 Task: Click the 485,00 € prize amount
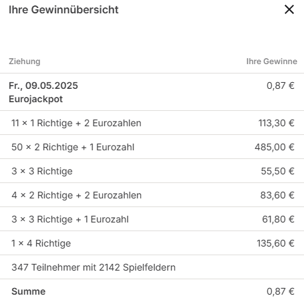click(275, 147)
